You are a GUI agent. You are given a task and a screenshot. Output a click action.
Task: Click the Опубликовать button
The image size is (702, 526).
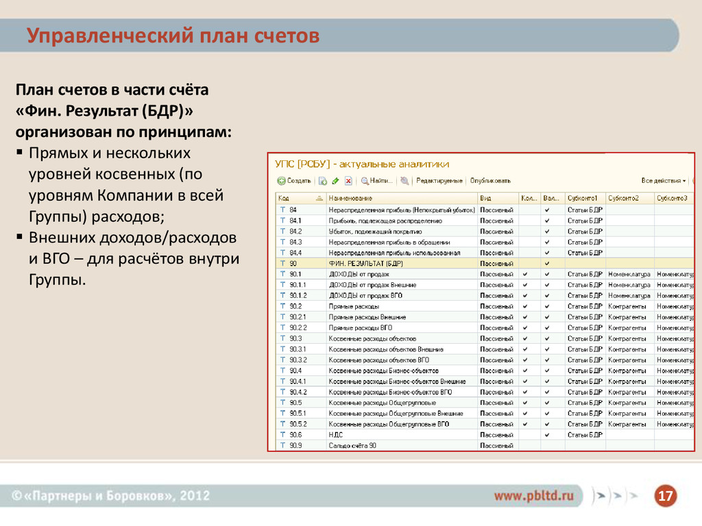(490, 181)
